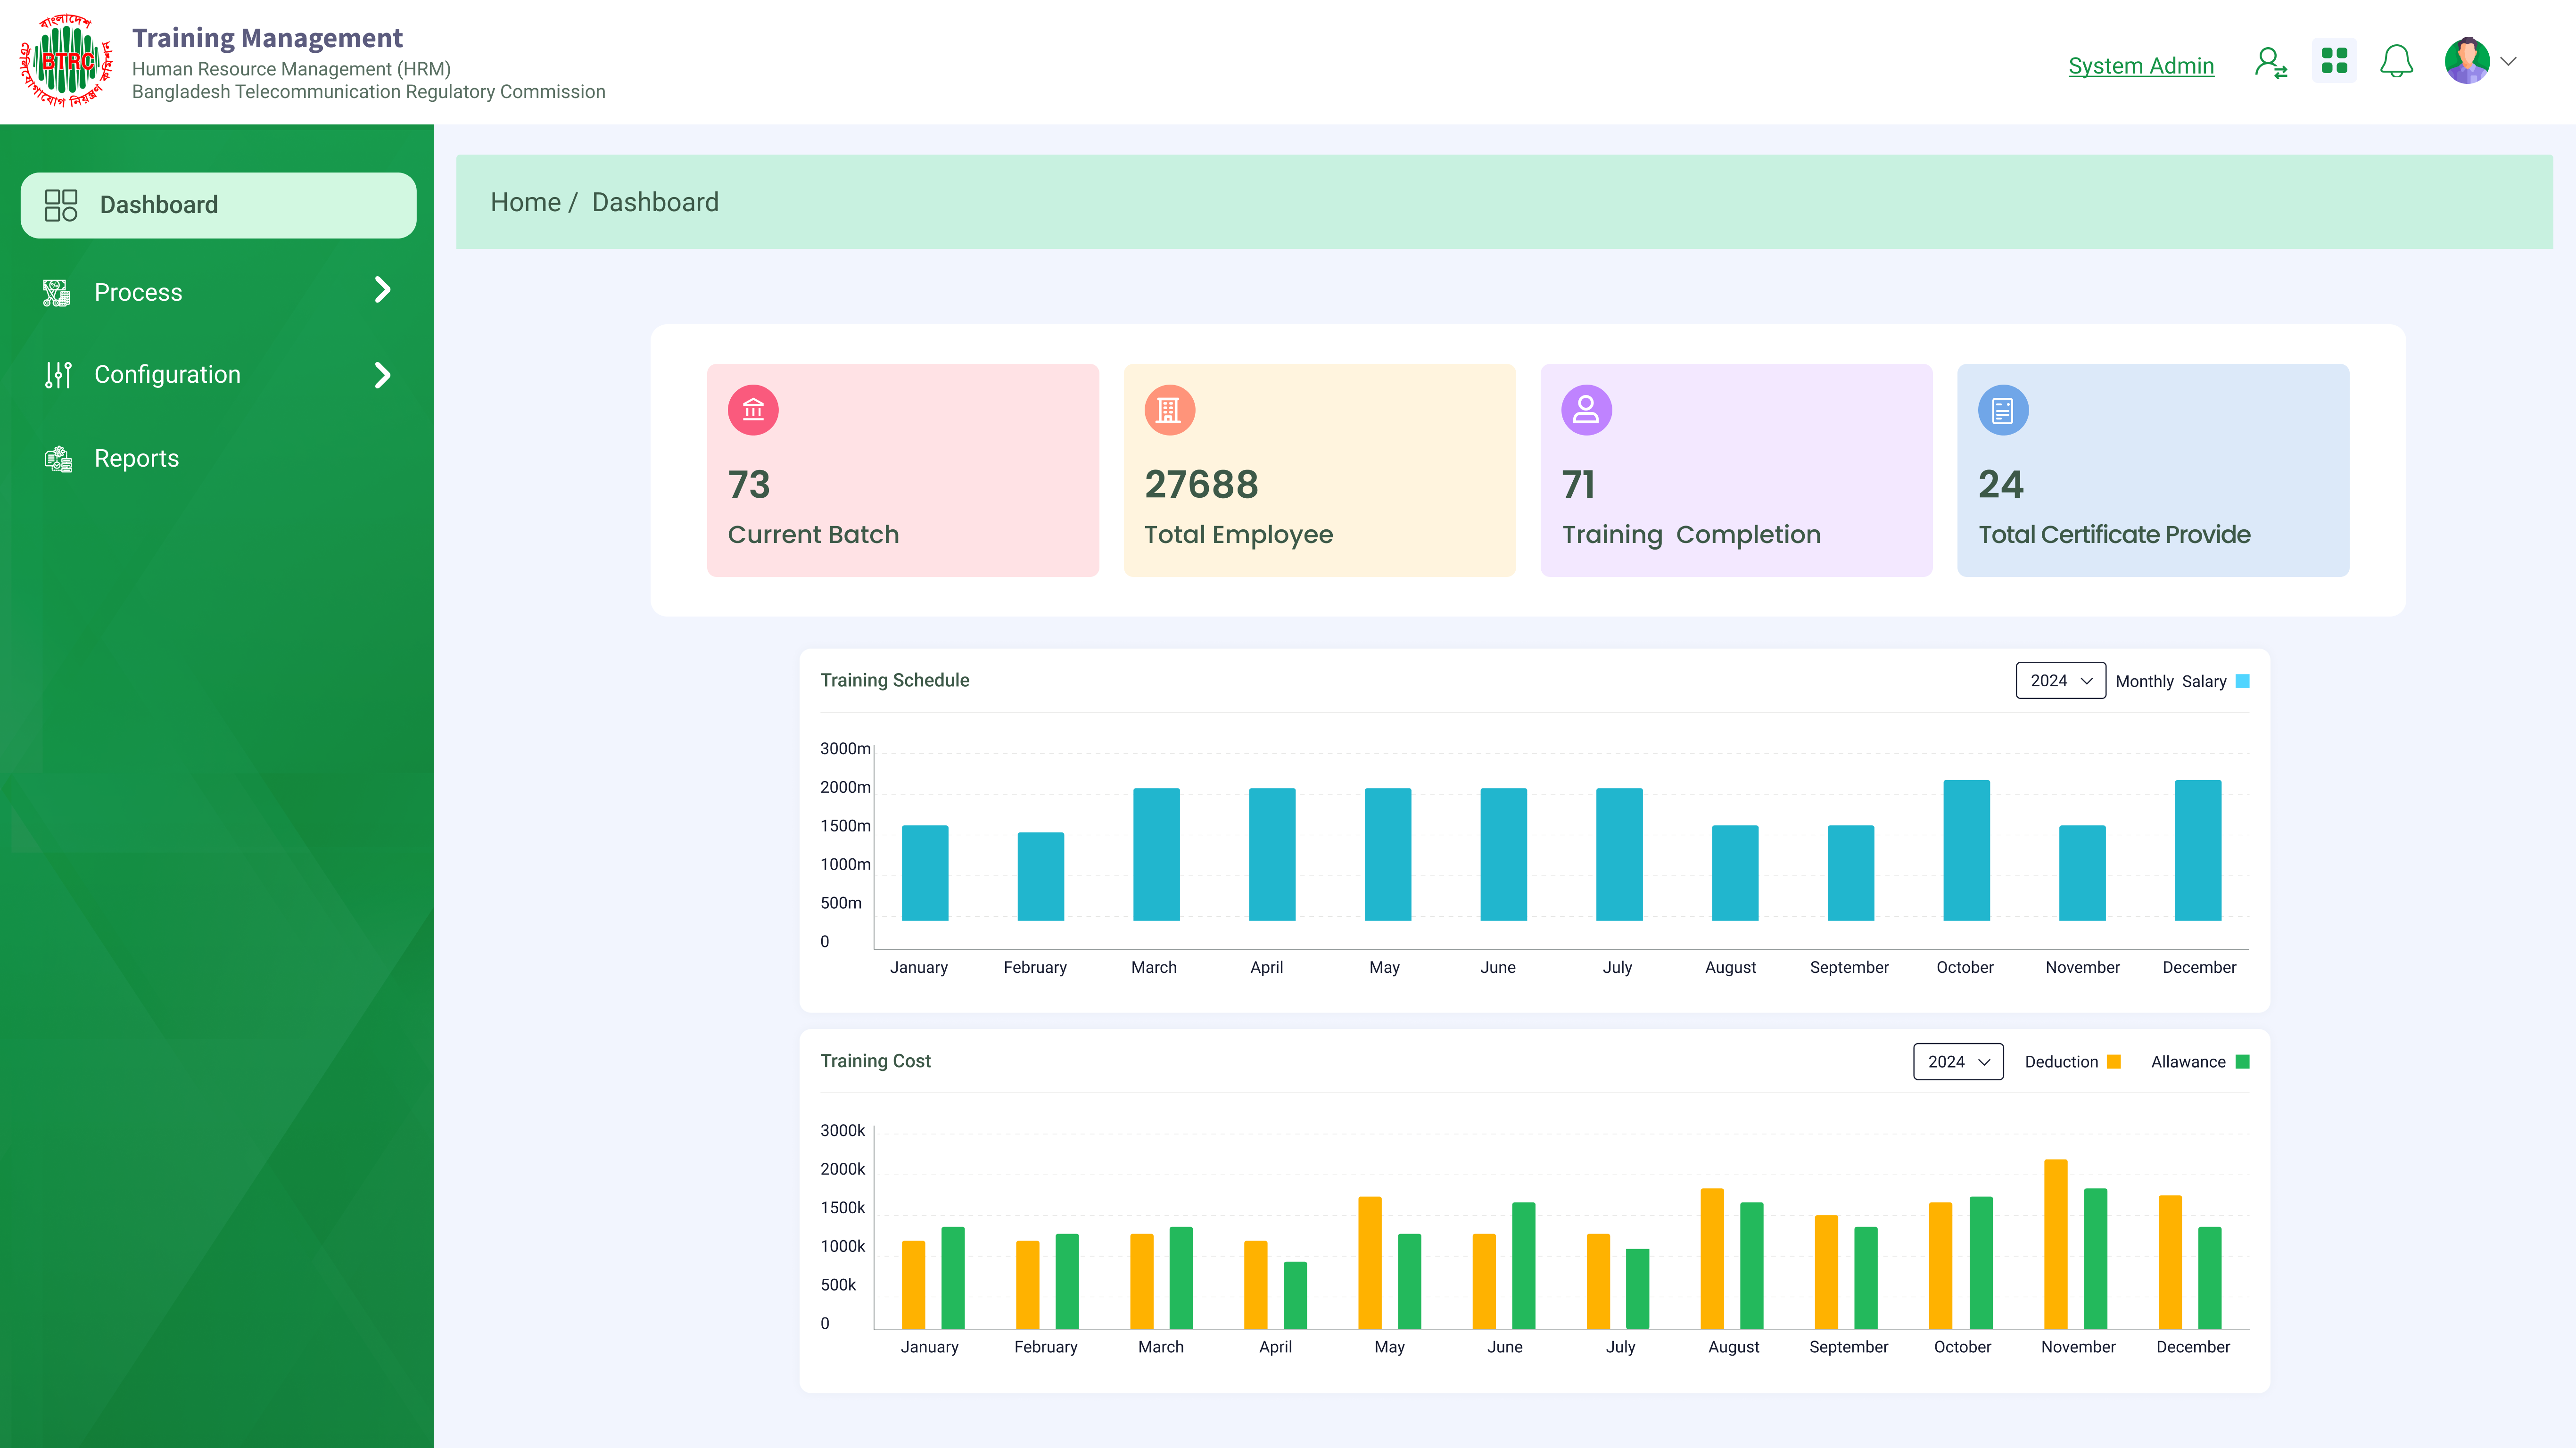Click the Home breadcrumb link

click(x=525, y=202)
